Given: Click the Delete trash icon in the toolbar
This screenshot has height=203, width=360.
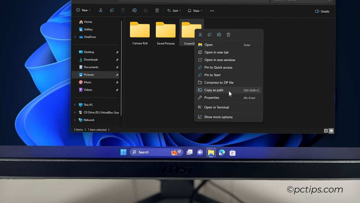Looking at the screenshot, I should pos(157,11).
